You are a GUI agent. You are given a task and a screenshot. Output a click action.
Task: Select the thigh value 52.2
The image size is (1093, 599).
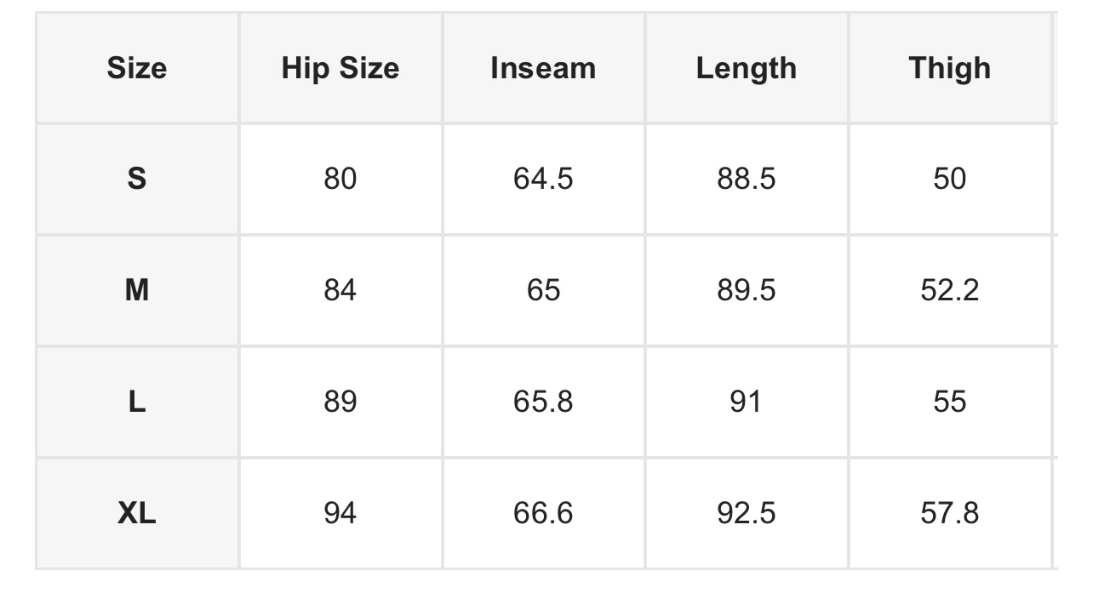coord(950,290)
